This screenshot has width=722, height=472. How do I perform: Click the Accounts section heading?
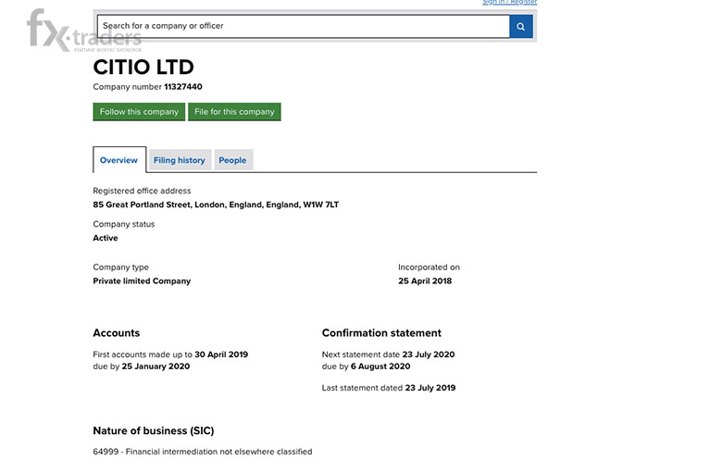point(117,333)
